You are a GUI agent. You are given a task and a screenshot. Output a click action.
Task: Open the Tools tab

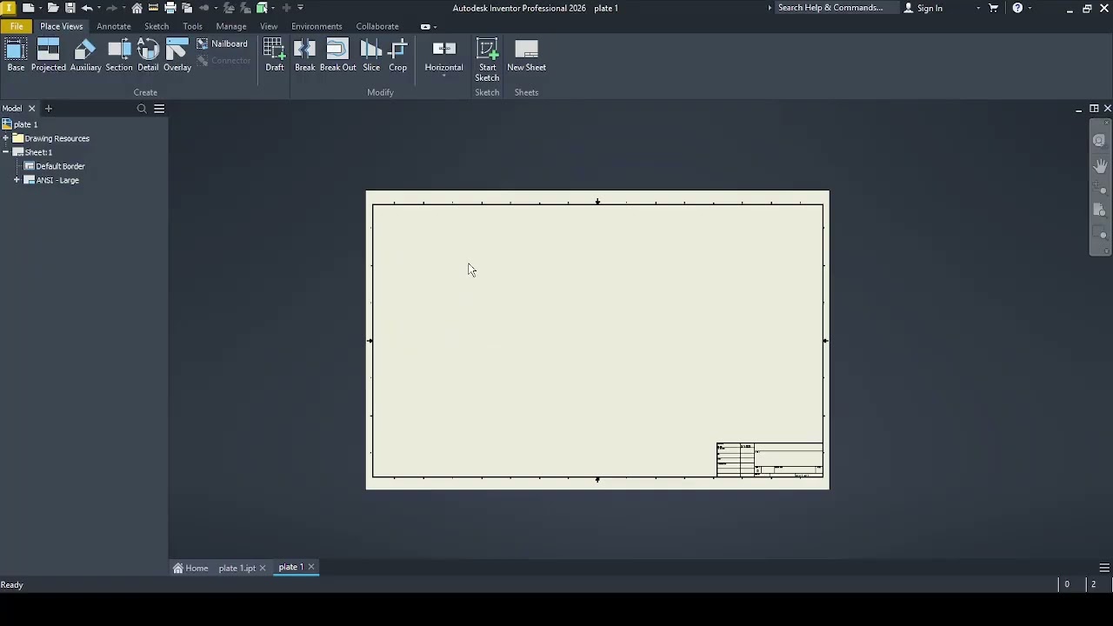click(x=192, y=26)
